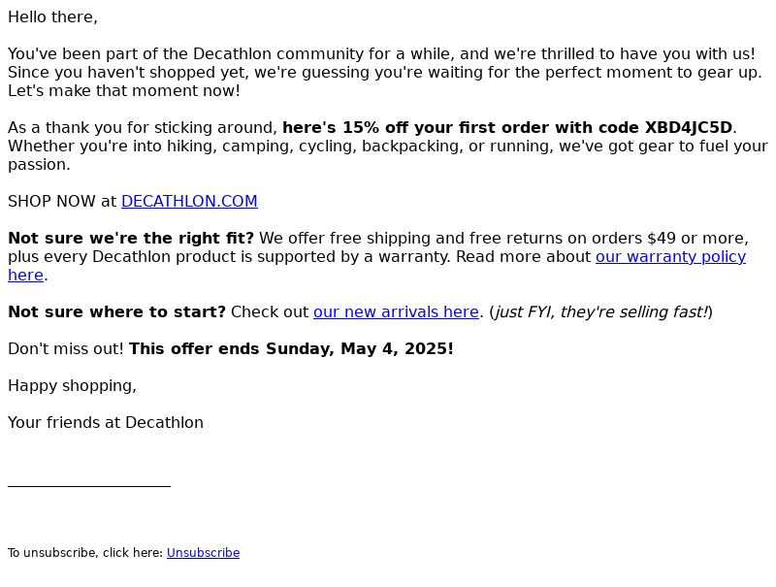Click the horizontal separator line above the footer
Viewport: 776px width, 587px height.
point(89,486)
